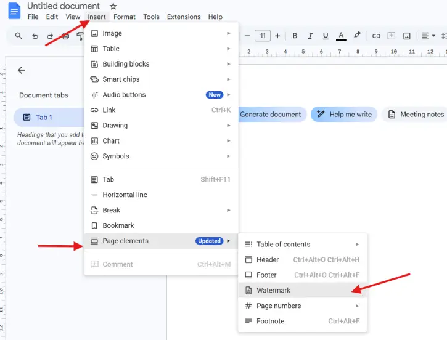
Task: Toggle bold formatting
Action: [x=295, y=36]
